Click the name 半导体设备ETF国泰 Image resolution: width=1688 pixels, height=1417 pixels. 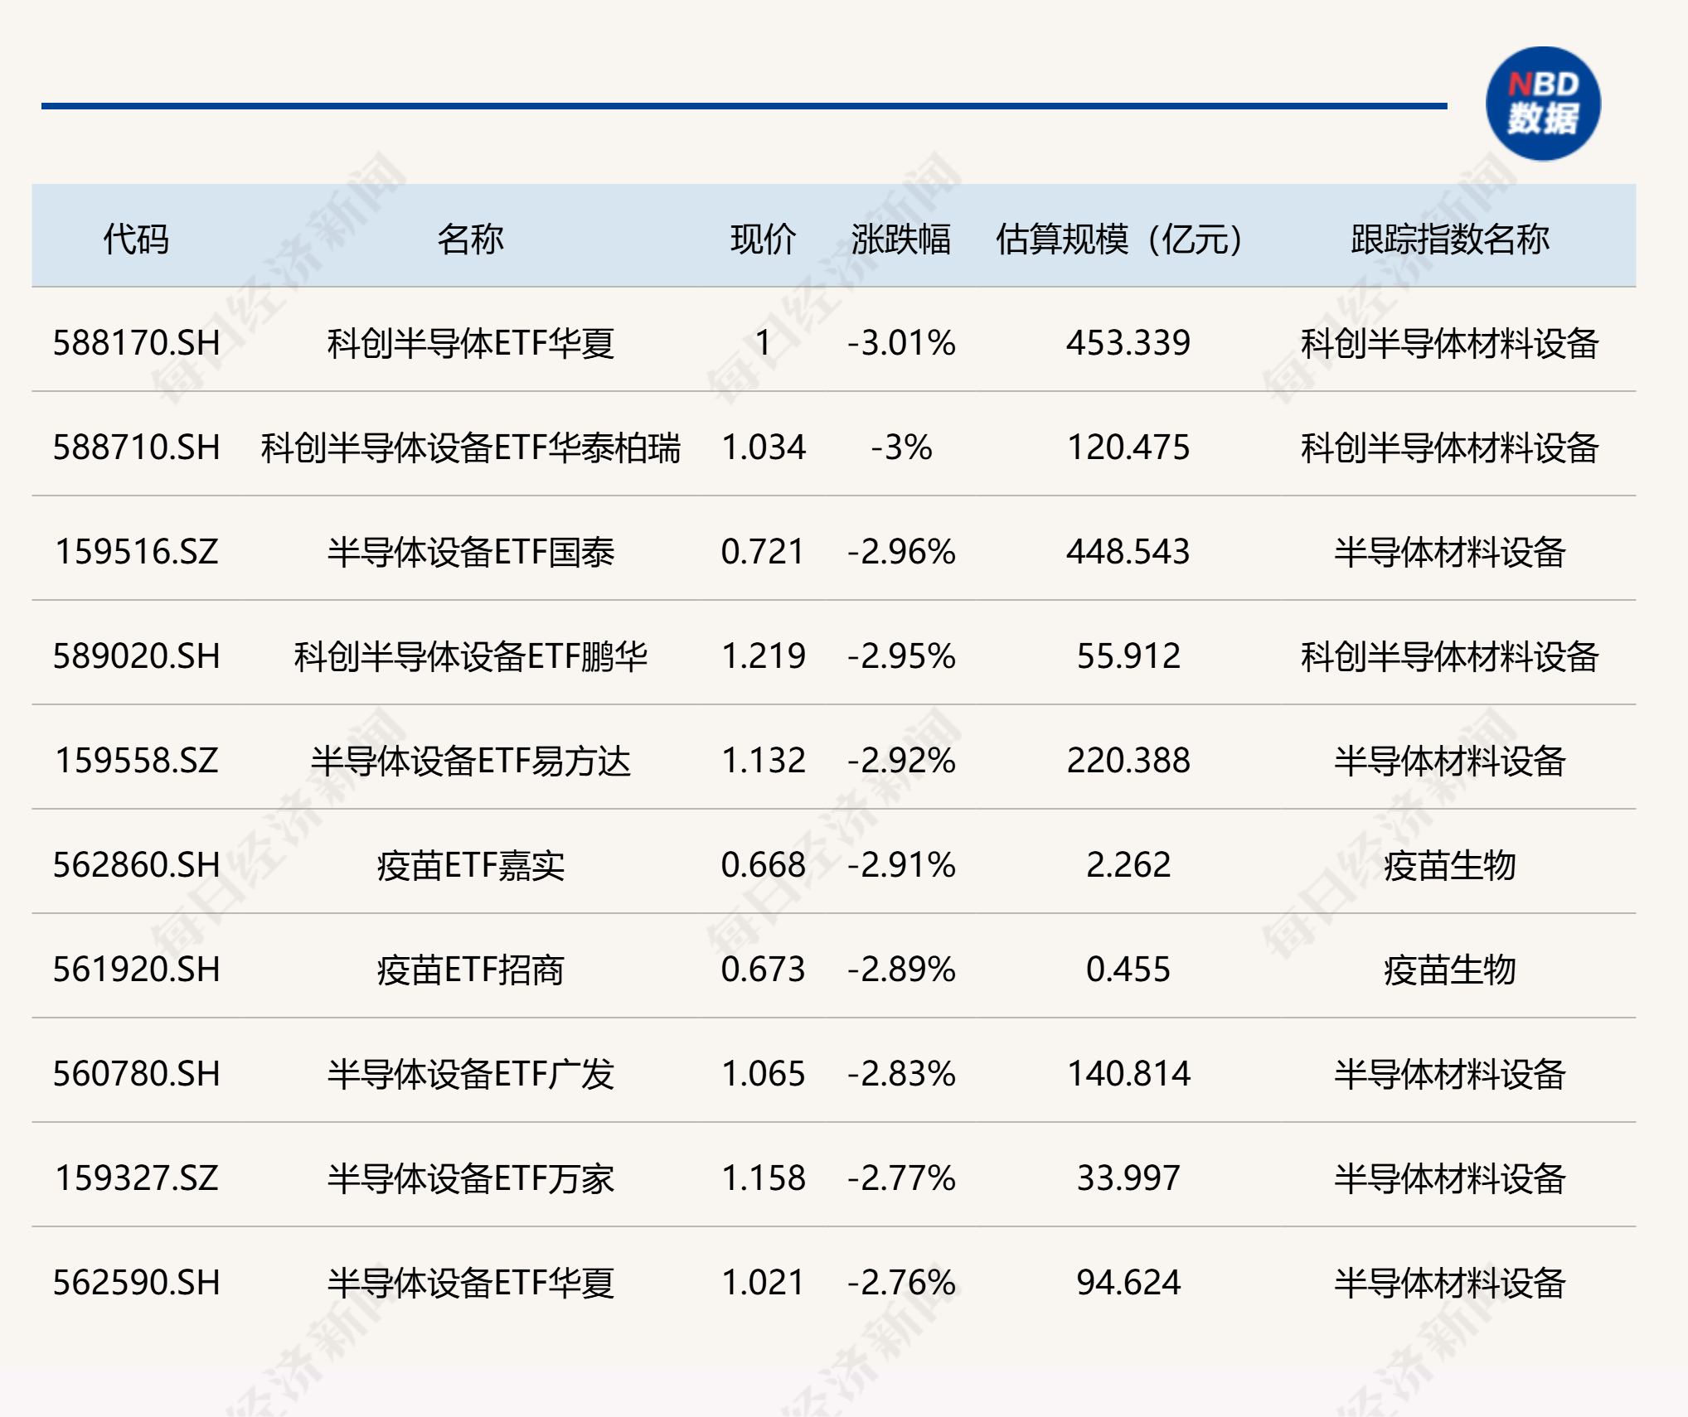click(471, 552)
